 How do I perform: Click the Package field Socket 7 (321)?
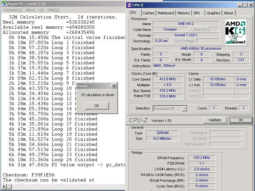point(186,35)
